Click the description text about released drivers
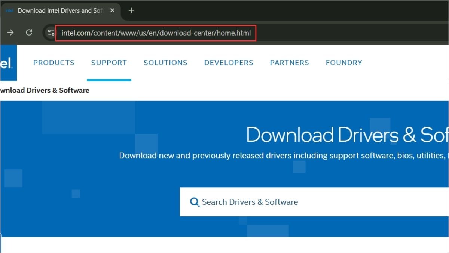Viewport: 449px width, 253px height. (x=284, y=155)
